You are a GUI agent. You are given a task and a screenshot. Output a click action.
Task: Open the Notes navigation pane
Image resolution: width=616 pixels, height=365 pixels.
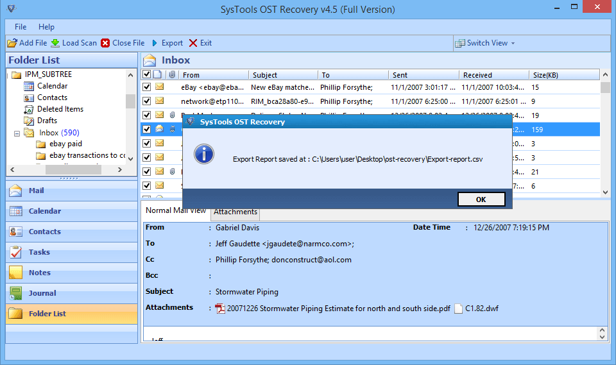point(71,272)
